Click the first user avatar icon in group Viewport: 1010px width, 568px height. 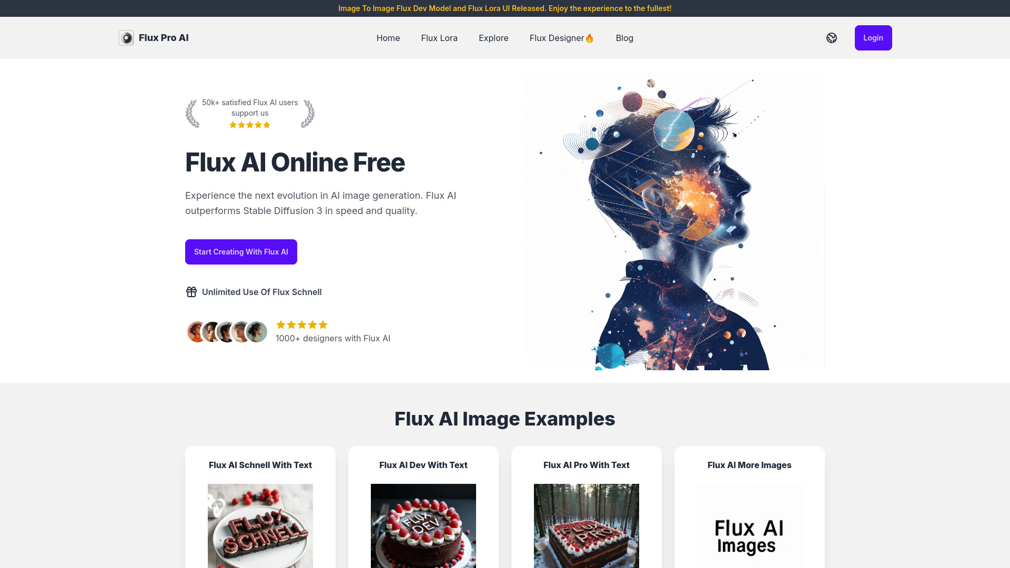(196, 331)
